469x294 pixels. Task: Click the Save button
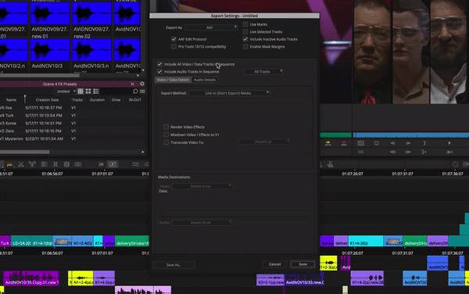(303, 264)
